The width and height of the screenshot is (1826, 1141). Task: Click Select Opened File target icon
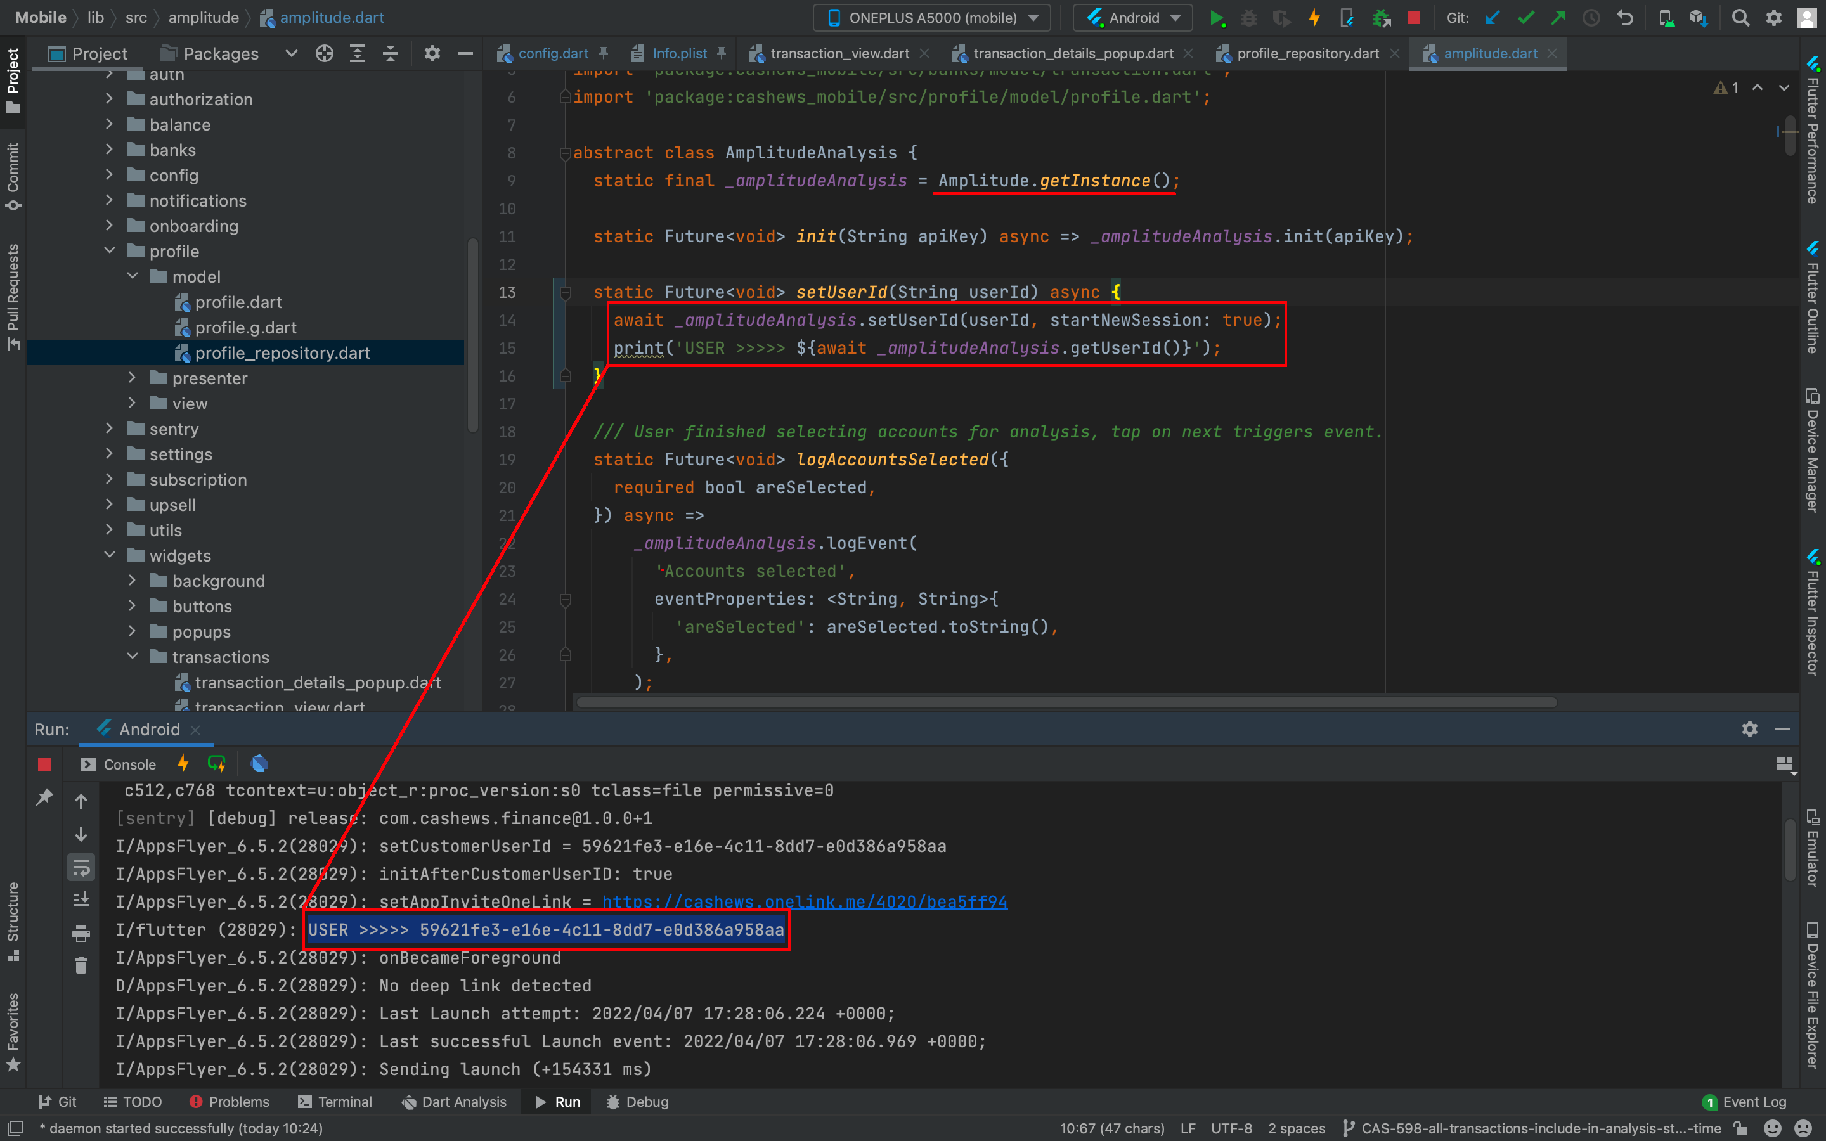click(325, 54)
